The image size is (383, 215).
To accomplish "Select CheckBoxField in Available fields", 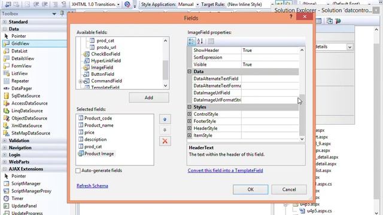I will pyautogui.click(x=105, y=54).
